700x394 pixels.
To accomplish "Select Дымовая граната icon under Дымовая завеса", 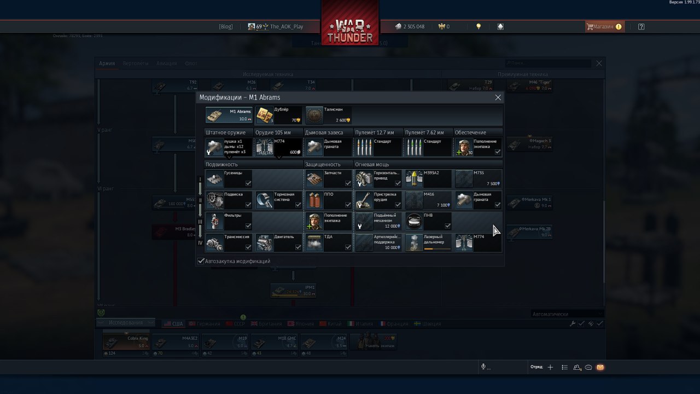I will [x=314, y=147].
